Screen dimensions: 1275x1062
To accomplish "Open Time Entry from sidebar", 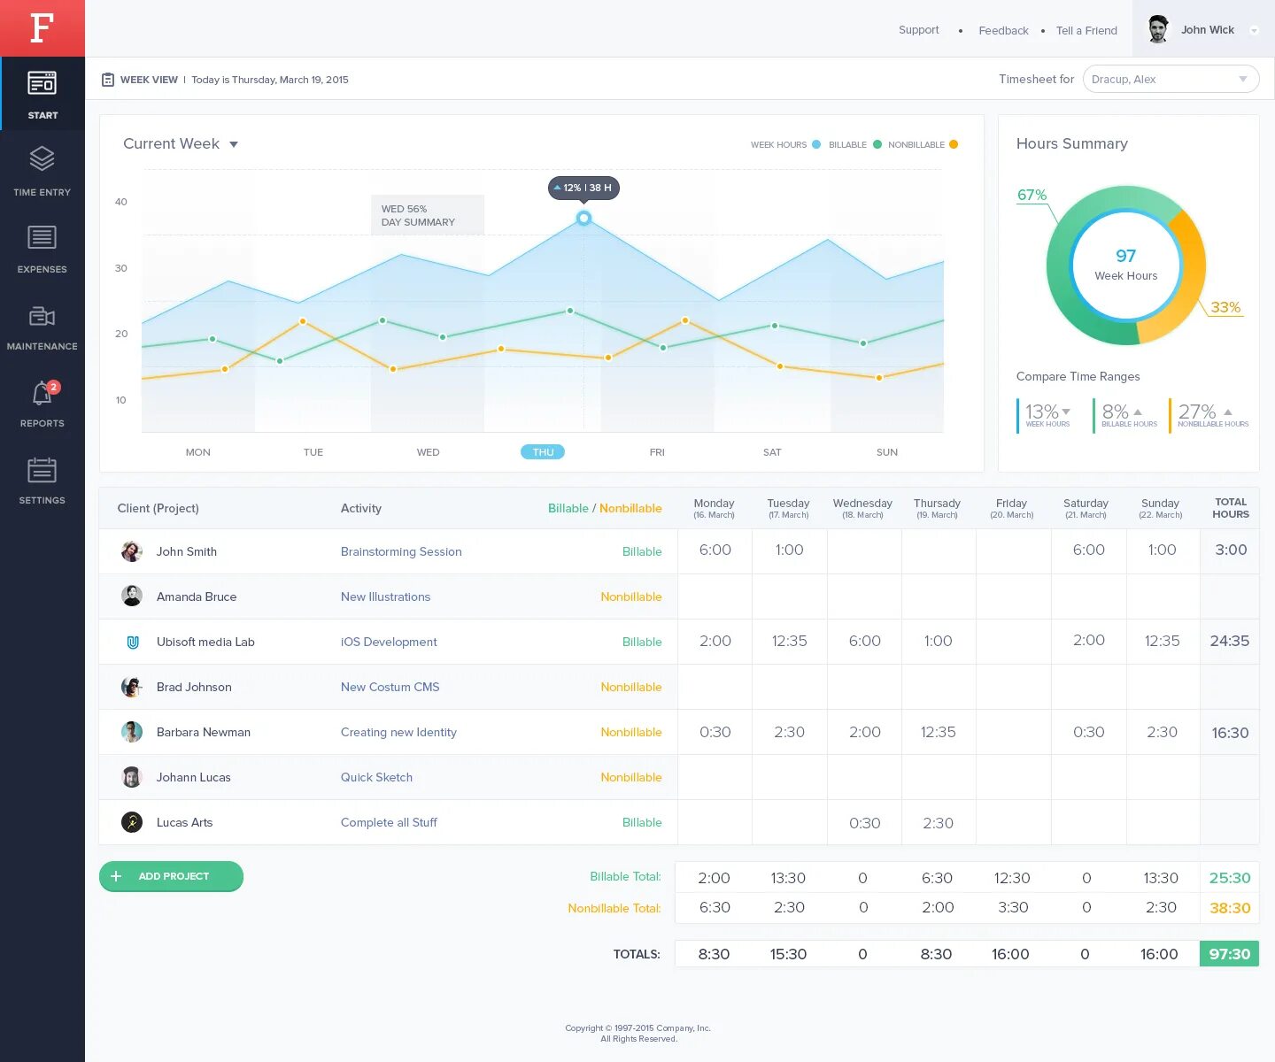I will (42, 171).
